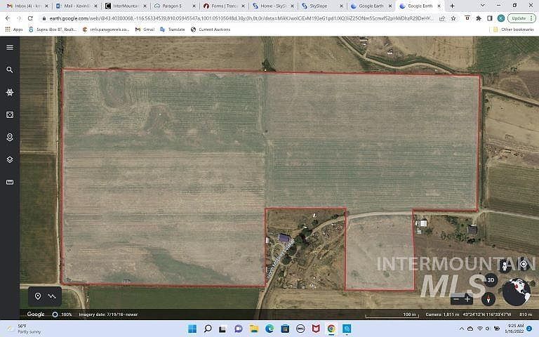Viewport: 539px width, 337px height.
Task: Go back in browser history
Action: (8, 18)
